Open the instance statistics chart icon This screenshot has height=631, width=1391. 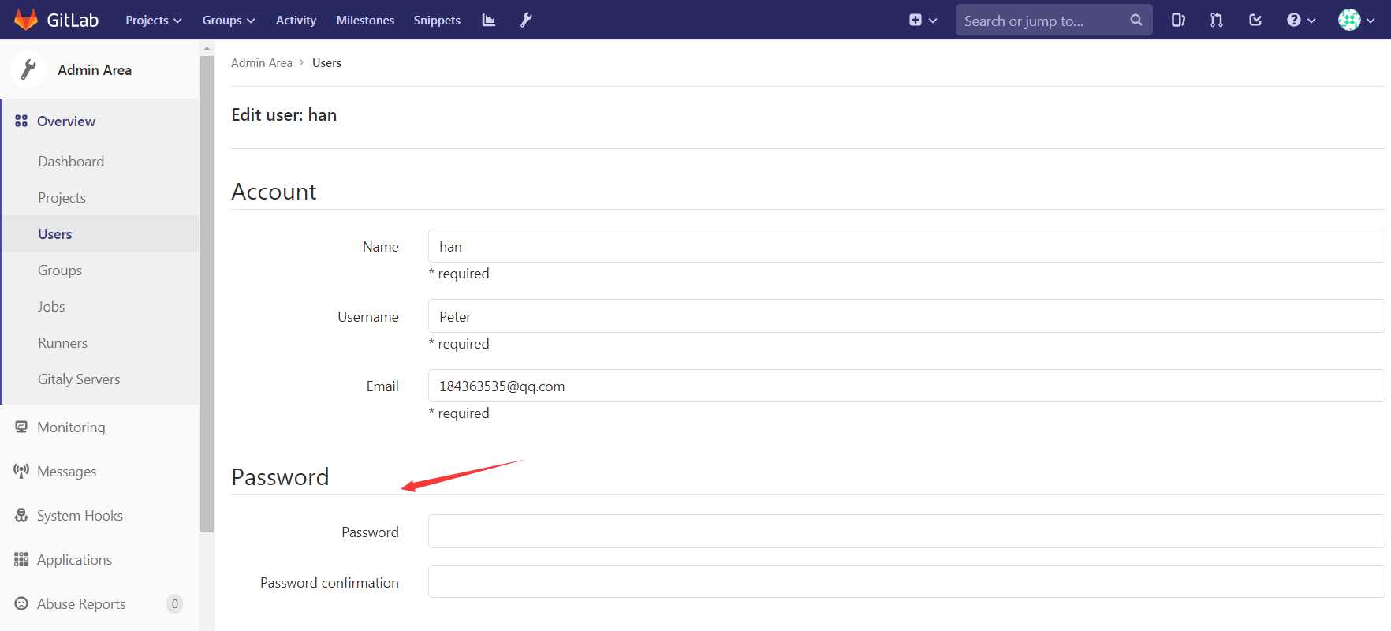(489, 21)
